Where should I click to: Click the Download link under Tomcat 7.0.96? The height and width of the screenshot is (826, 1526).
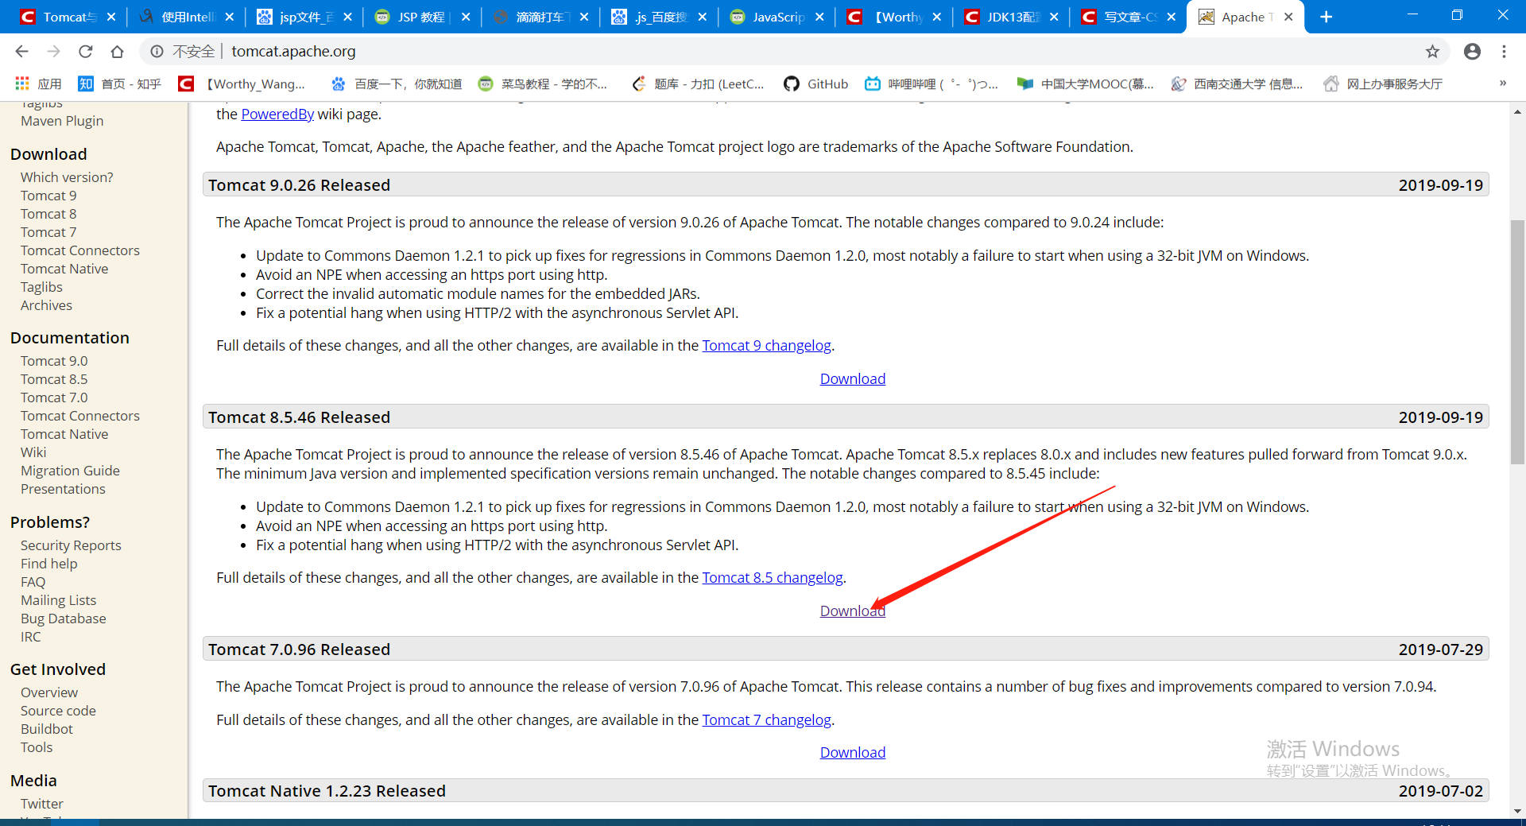[853, 753]
